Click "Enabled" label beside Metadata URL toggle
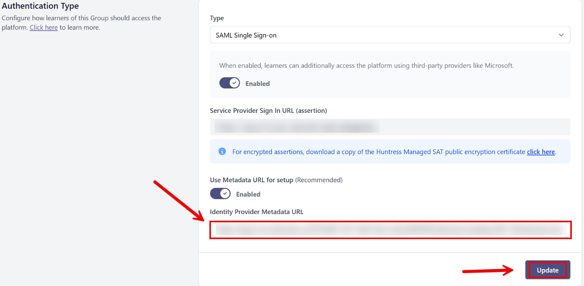The height and width of the screenshot is (286, 584). 248,194
